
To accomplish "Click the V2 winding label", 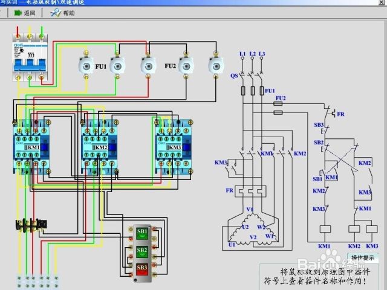I will (253, 237).
